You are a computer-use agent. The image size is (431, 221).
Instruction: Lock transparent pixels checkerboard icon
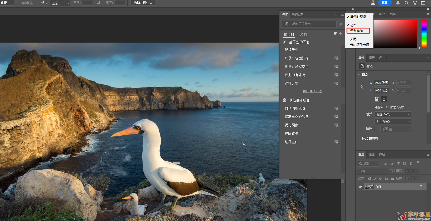(369, 178)
